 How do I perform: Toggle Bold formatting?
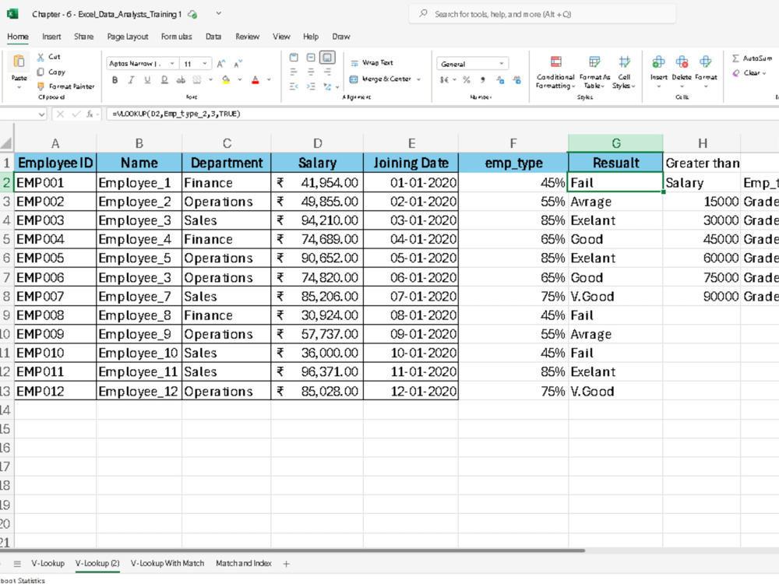[x=115, y=80]
